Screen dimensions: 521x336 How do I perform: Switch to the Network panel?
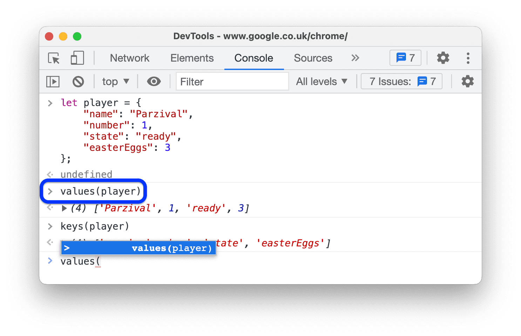coord(129,58)
